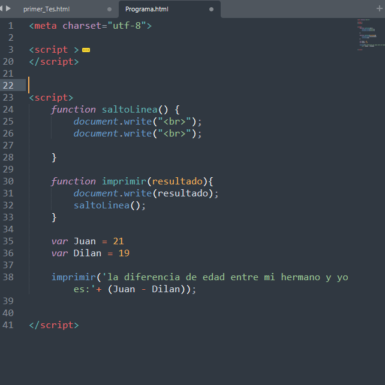Click line number 1 in gutter

click(x=11, y=26)
